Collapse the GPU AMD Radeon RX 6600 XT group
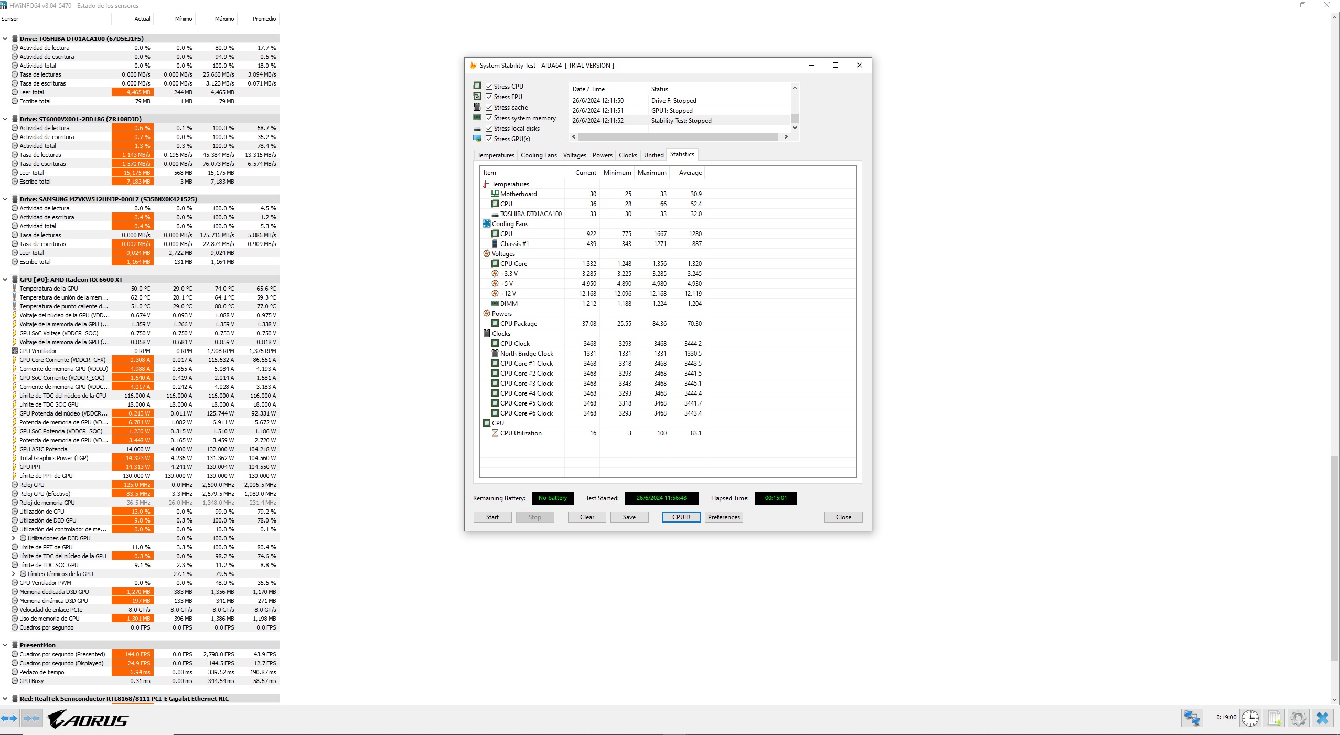Screen dimensions: 1340x735 [x=5, y=280]
